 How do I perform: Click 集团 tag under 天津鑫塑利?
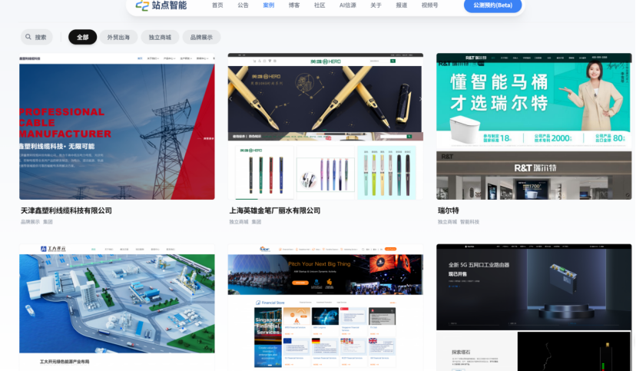[x=48, y=222]
